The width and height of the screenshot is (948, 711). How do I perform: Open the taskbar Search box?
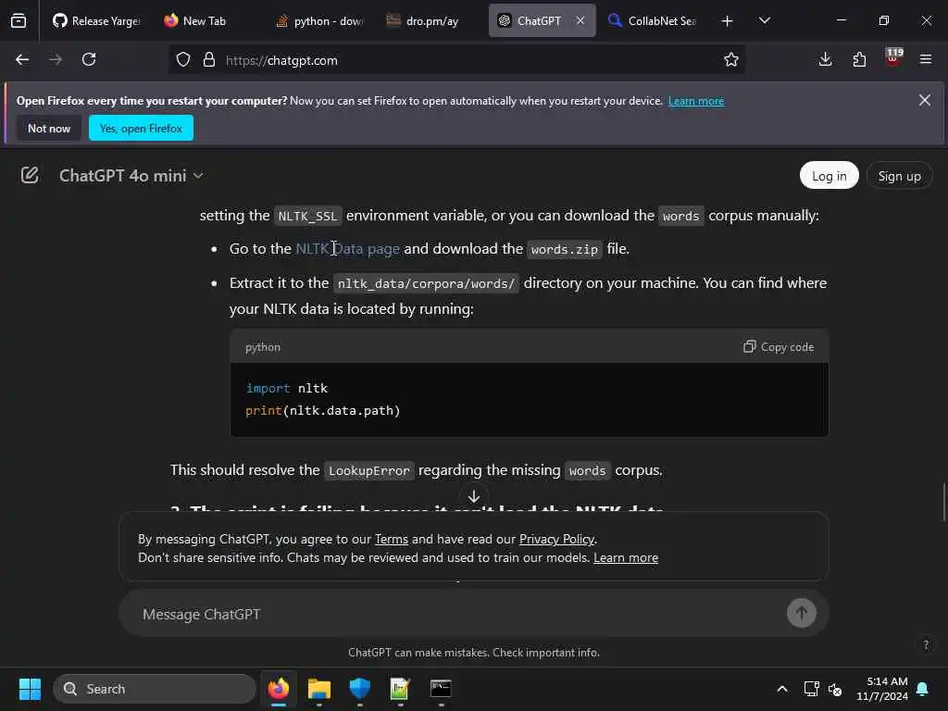(x=155, y=689)
